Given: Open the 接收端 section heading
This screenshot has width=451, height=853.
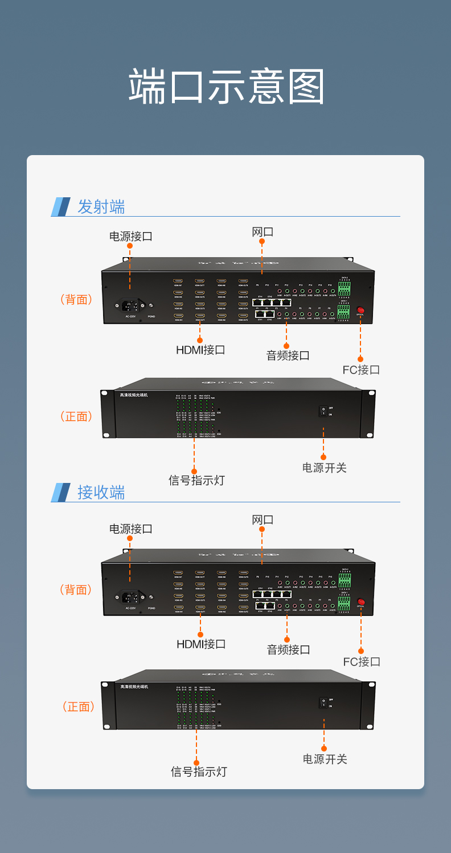Looking at the screenshot, I should [101, 492].
